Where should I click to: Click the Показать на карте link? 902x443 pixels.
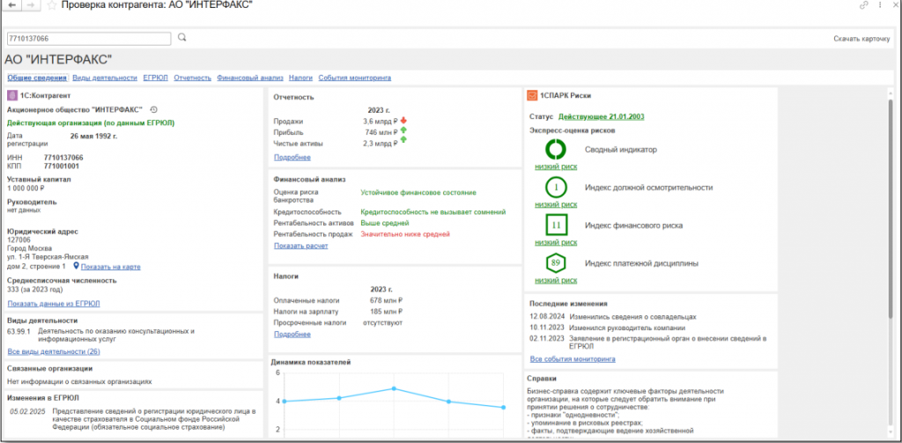(110, 267)
